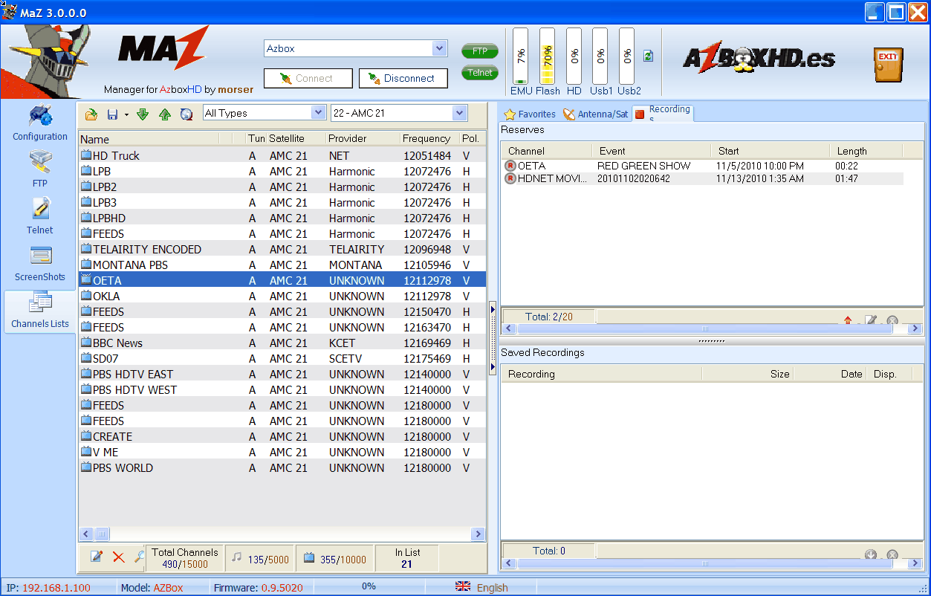The height and width of the screenshot is (596, 931).
Task: Open the save icon dropdown arrow
Action: (126, 114)
